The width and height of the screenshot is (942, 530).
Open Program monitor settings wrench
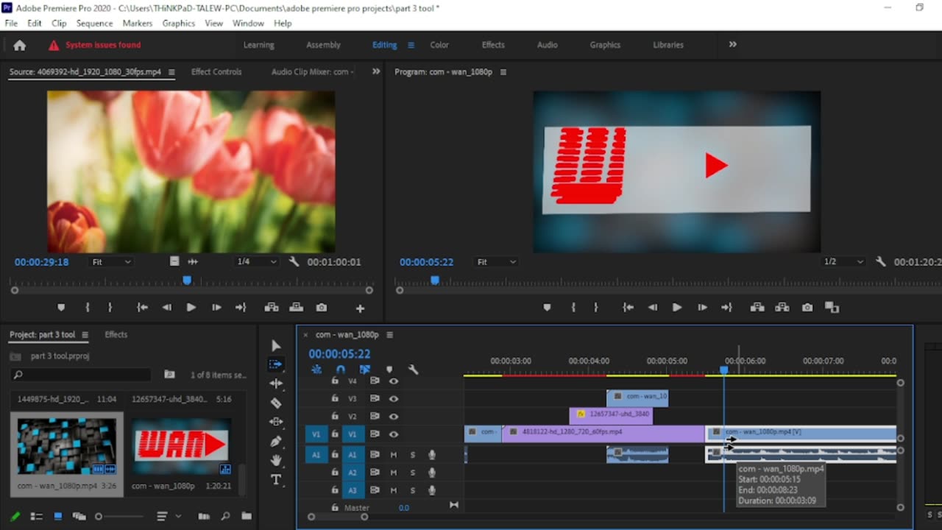pyautogui.click(x=881, y=261)
